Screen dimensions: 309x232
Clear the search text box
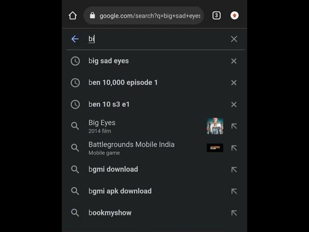pos(234,39)
